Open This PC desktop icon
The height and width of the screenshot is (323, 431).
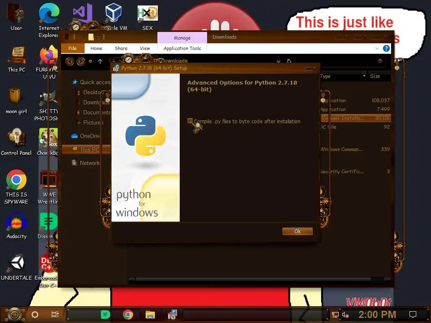coord(16,59)
